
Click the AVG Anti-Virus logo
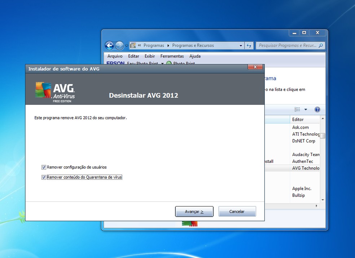tap(55, 92)
